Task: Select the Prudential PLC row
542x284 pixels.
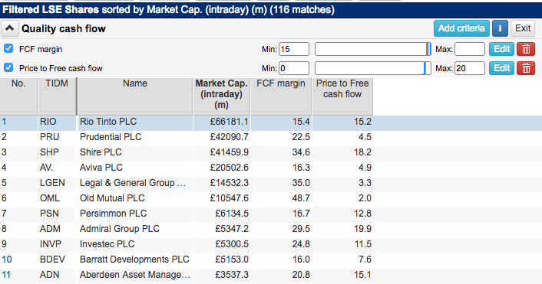Action: 271,137
